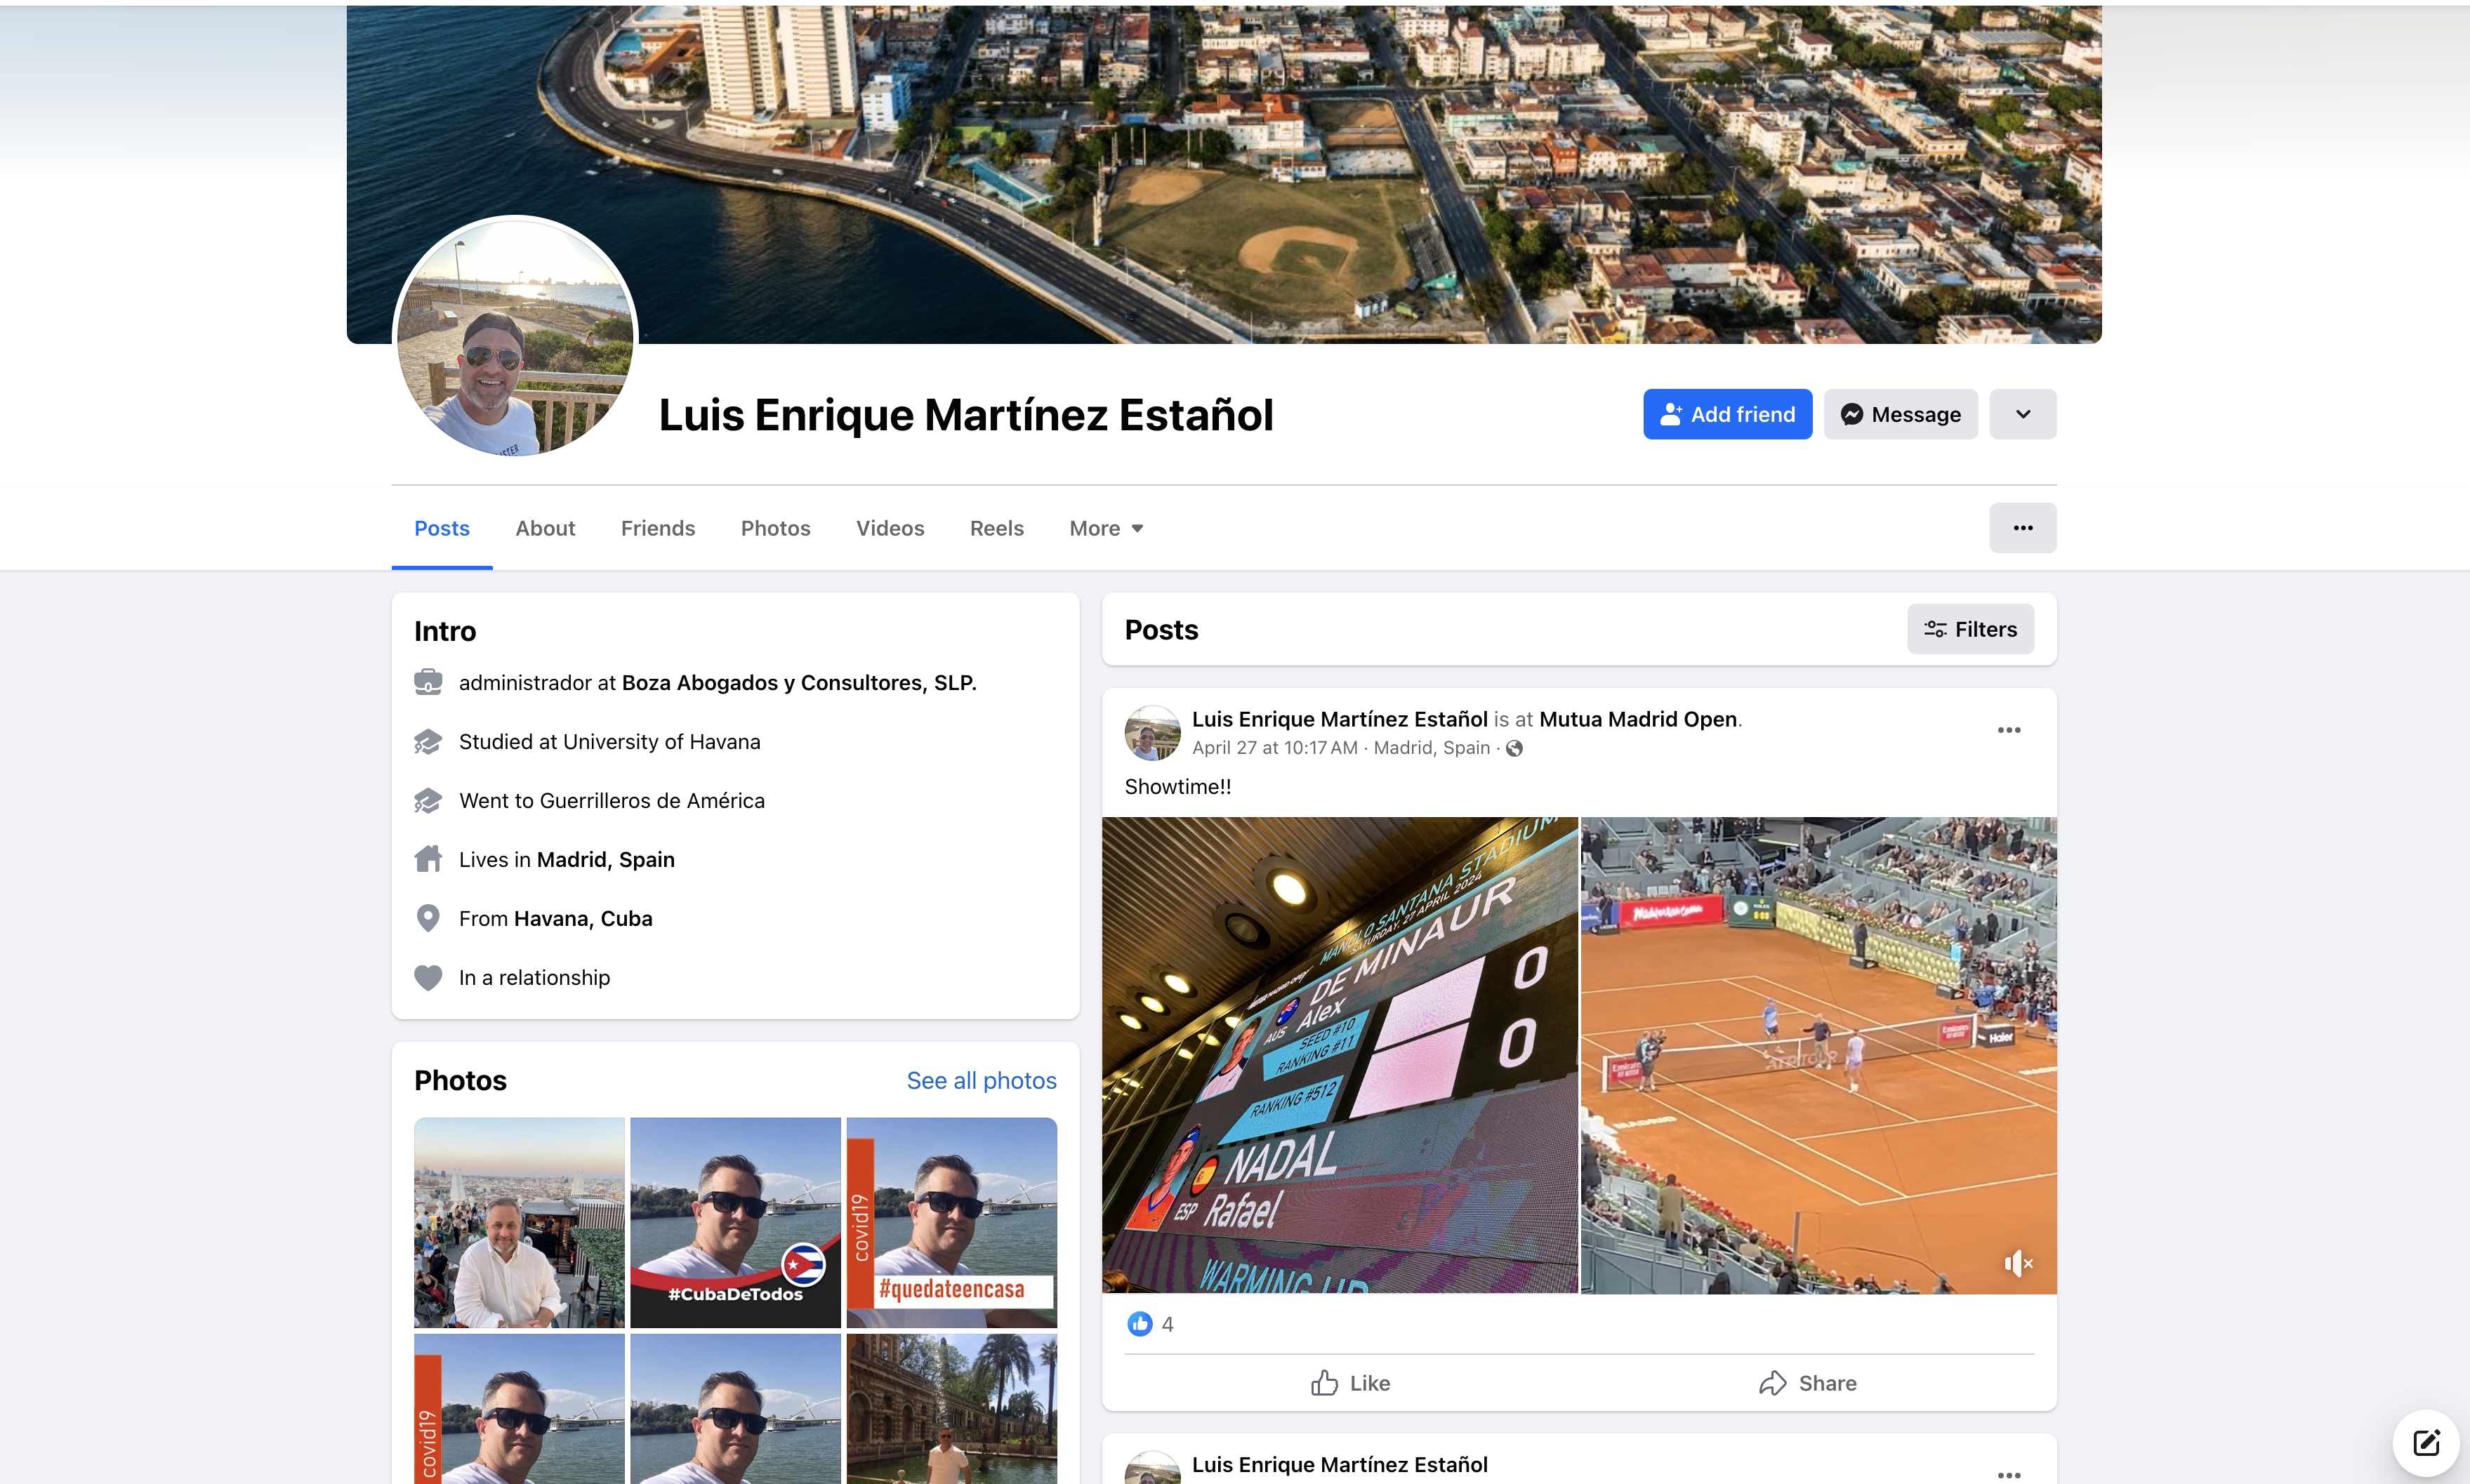Screen dimensions: 2470x1484
Task: Click the Like button on post
Action: pyautogui.click(x=1350, y=1383)
